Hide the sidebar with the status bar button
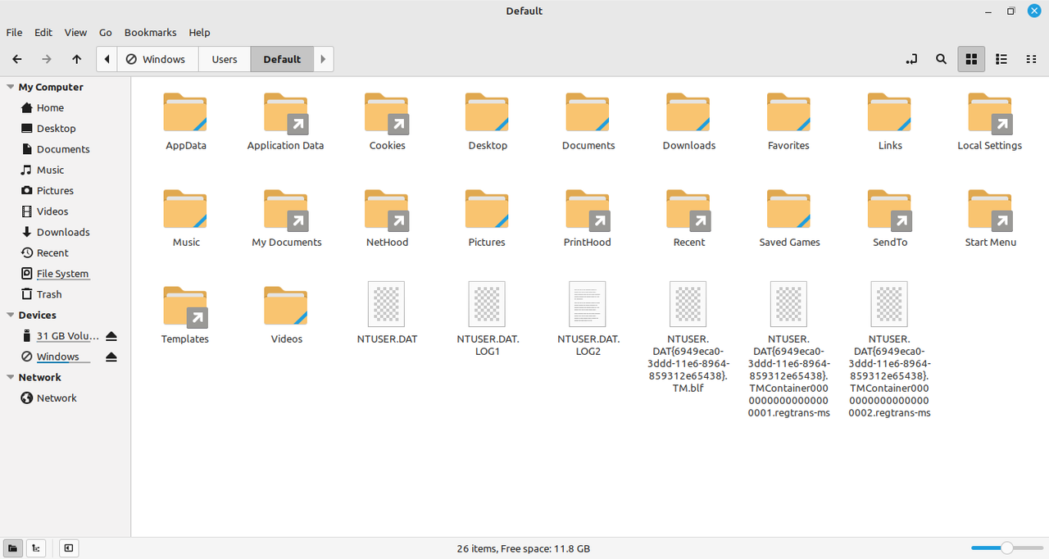 point(69,548)
